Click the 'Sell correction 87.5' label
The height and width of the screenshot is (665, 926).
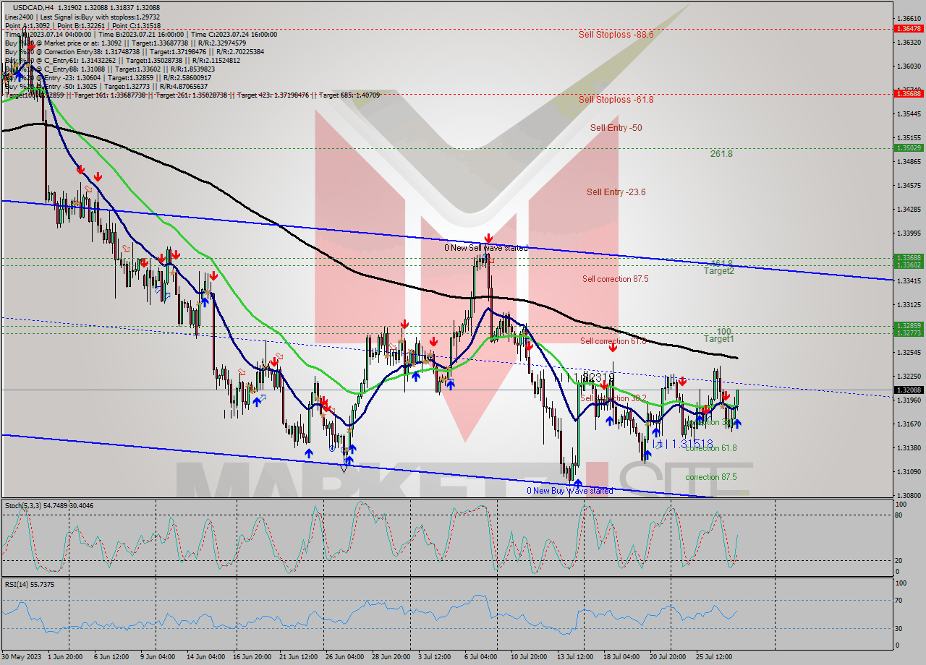click(615, 278)
